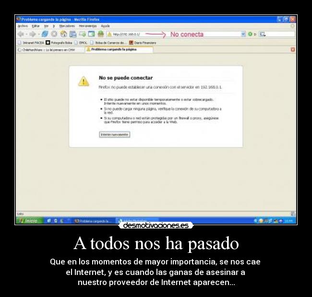Open the Home page icon
This screenshot has height=297, width=312.
pyautogui.click(x=63, y=34)
